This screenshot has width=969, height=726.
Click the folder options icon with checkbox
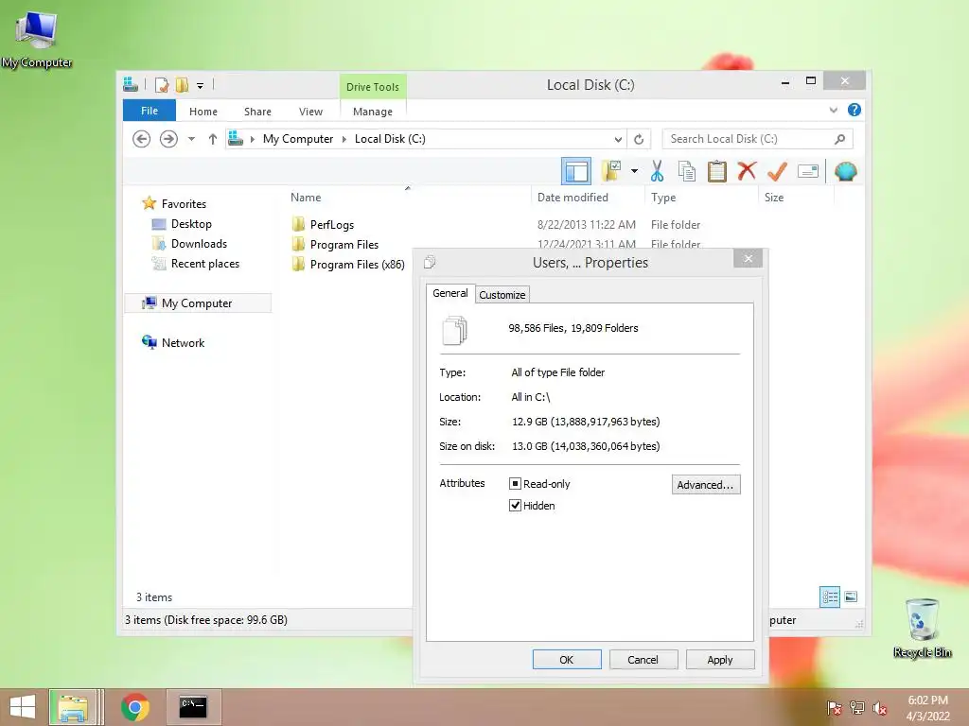(x=611, y=171)
